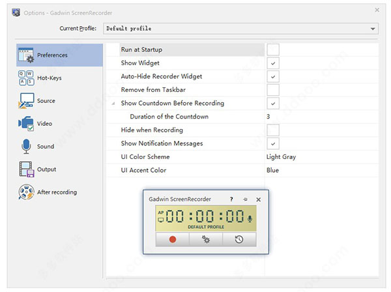The image size is (391, 292).
Task: Close the Gadwin ScreenRecorder widget
Action: click(258, 199)
